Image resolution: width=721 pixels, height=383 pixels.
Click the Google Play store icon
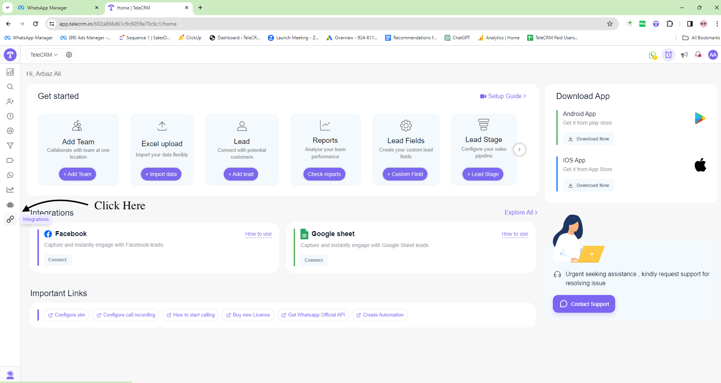[x=700, y=118]
